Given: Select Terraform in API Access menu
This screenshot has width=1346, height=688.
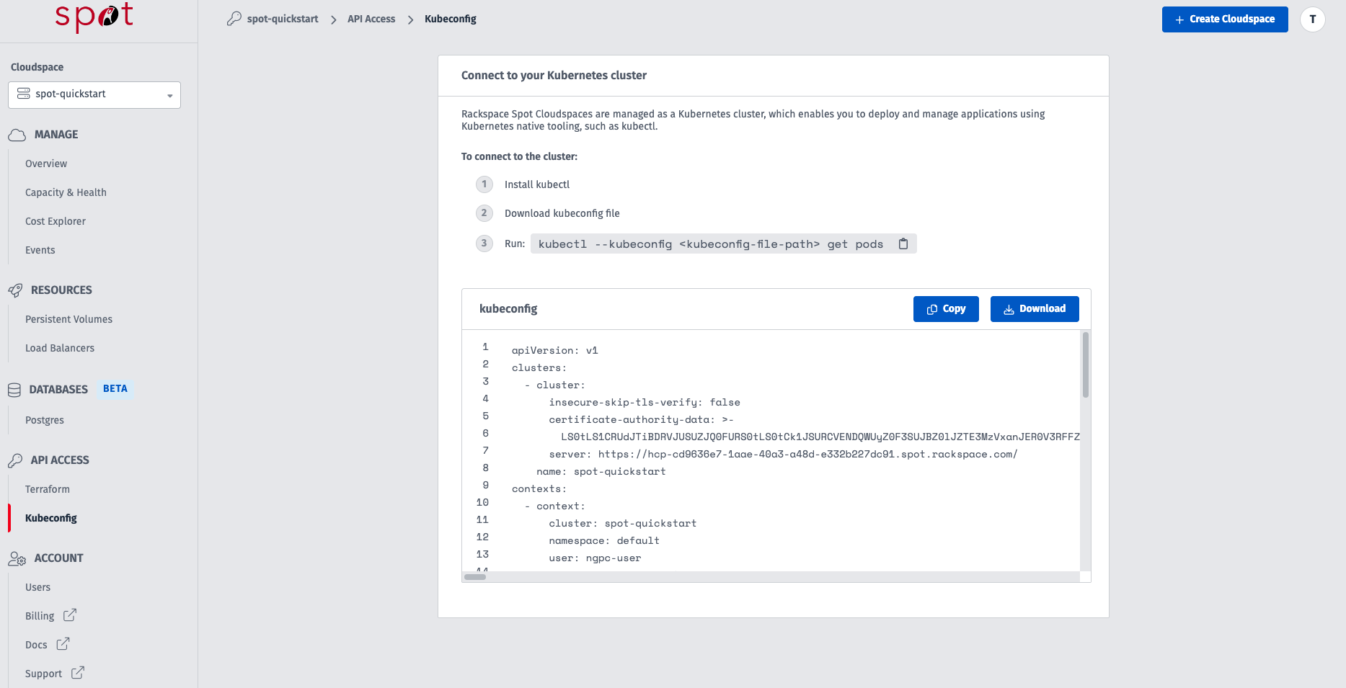Looking at the screenshot, I should 48,489.
